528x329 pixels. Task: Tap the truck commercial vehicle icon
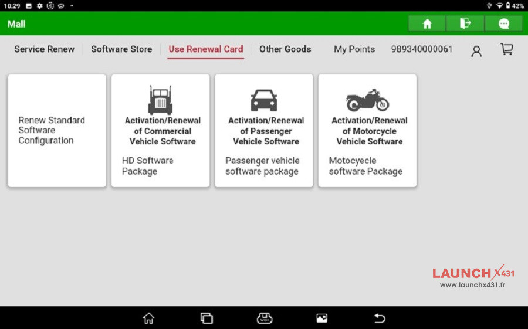pos(160,100)
